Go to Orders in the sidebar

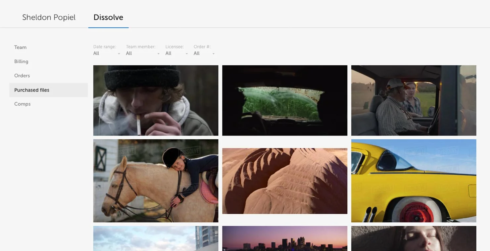22,76
